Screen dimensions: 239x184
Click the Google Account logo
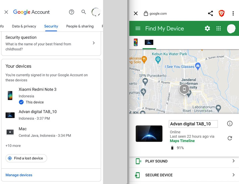coord(31,12)
